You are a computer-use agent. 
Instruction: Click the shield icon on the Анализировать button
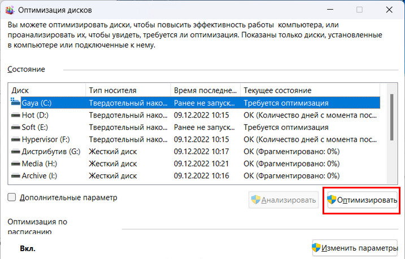(x=256, y=199)
